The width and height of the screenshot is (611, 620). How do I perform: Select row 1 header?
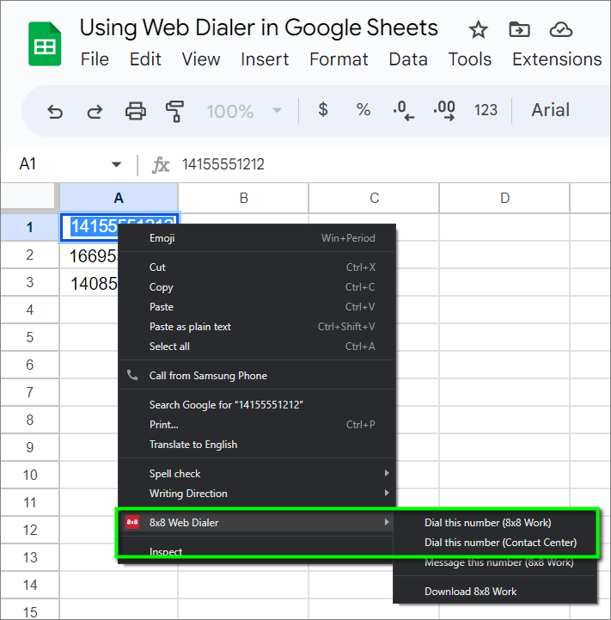[x=29, y=227]
